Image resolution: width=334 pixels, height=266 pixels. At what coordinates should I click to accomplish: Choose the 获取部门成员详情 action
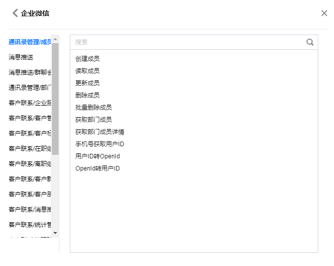click(100, 132)
